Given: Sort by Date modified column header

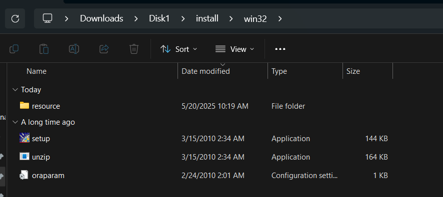Looking at the screenshot, I should [x=205, y=71].
